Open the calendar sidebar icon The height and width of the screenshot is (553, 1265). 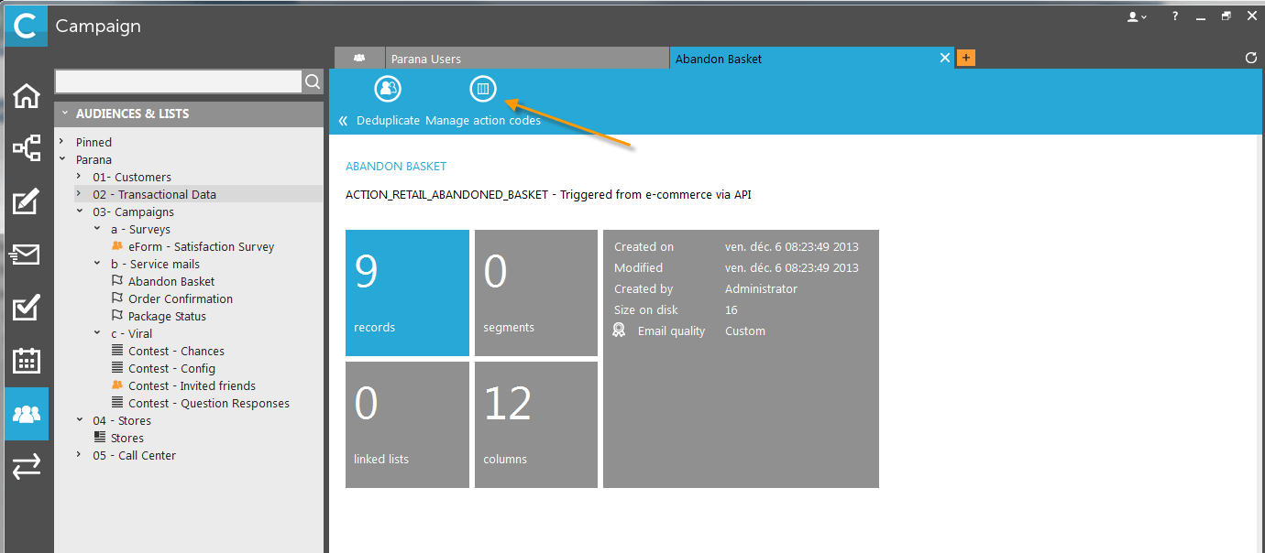pyautogui.click(x=26, y=361)
